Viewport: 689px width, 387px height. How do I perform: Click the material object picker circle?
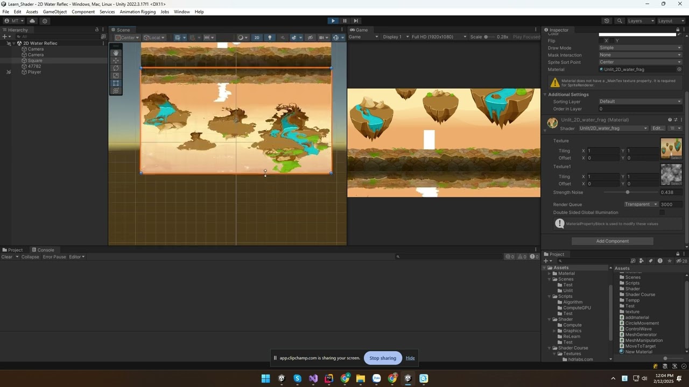(x=679, y=69)
